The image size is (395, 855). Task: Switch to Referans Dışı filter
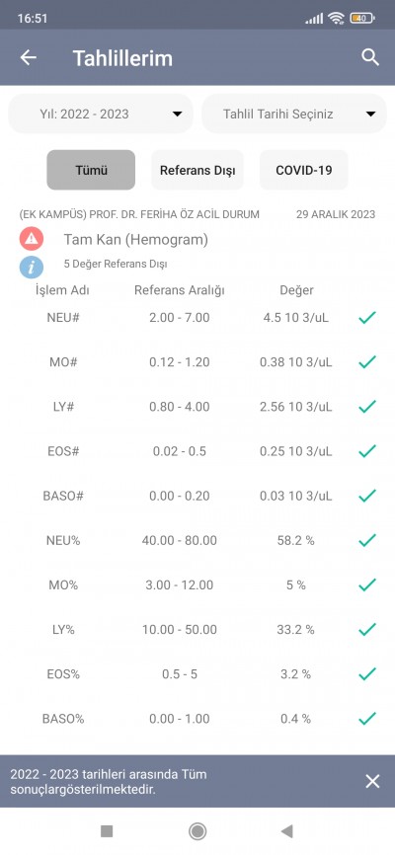[x=197, y=170]
